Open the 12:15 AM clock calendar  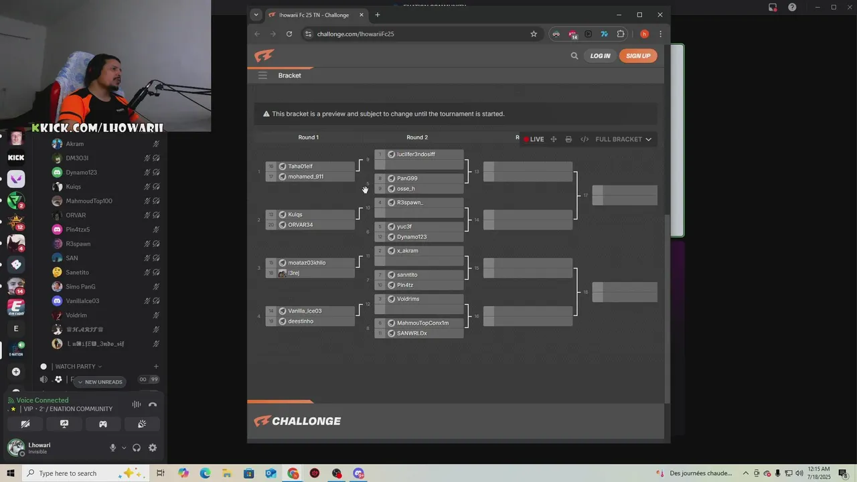[818, 473]
